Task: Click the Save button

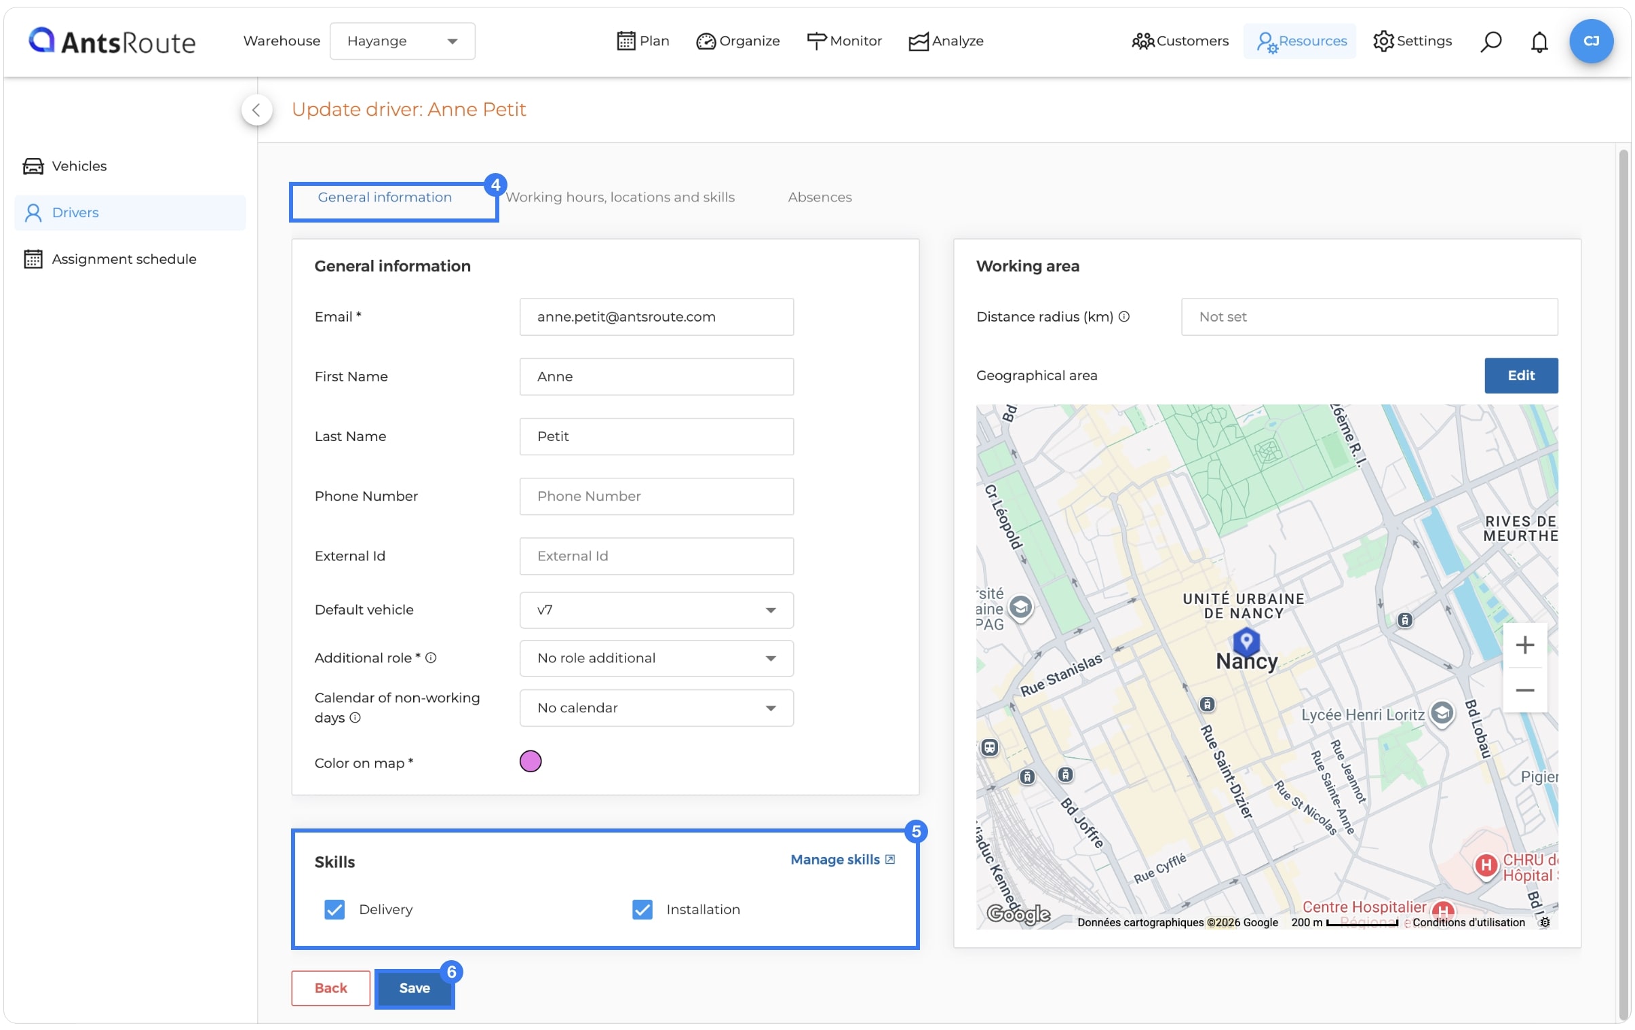Action: click(415, 989)
